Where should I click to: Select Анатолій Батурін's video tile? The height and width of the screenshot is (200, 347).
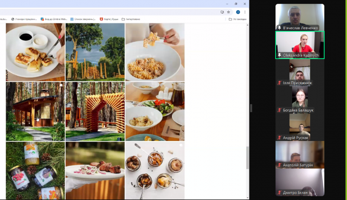pyautogui.click(x=300, y=155)
